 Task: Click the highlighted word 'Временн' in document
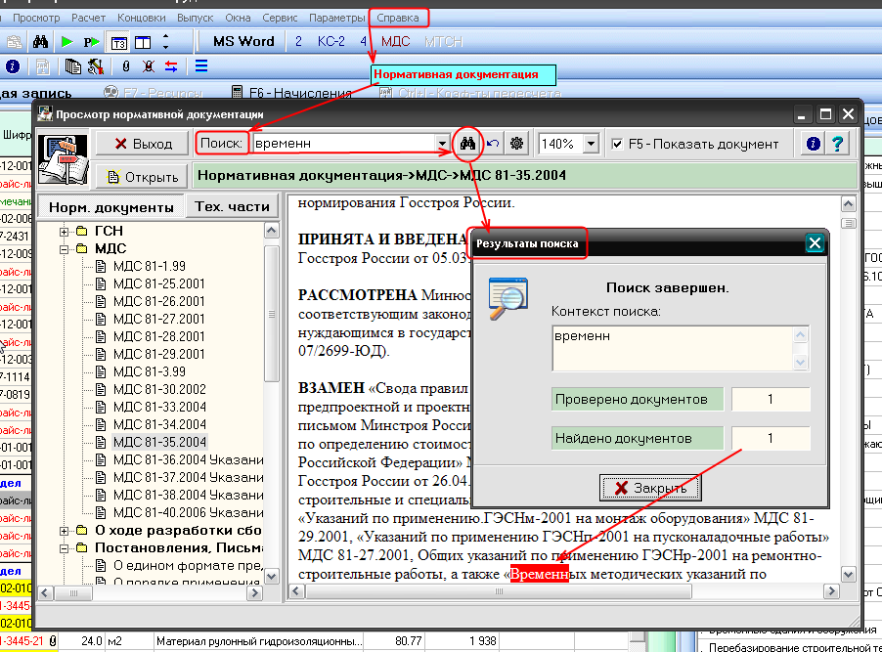pyautogui.click(x=539, y=574)
